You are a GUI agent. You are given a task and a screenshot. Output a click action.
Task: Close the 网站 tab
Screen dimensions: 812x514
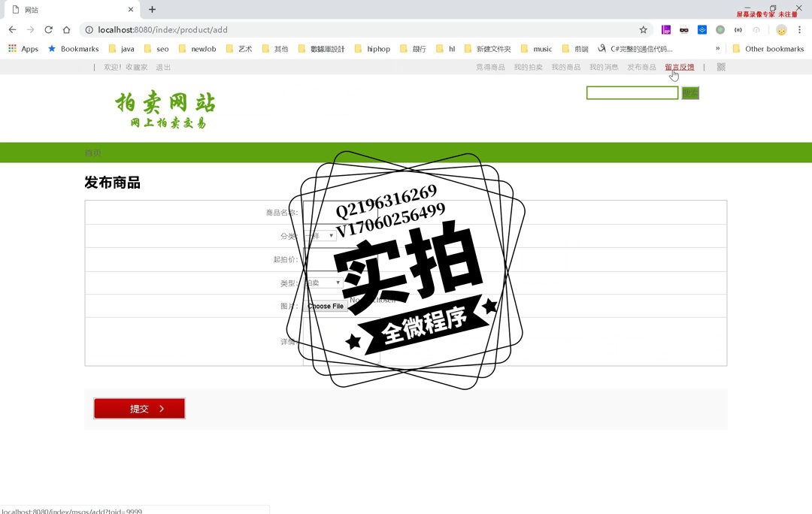(x=131, y=9)
